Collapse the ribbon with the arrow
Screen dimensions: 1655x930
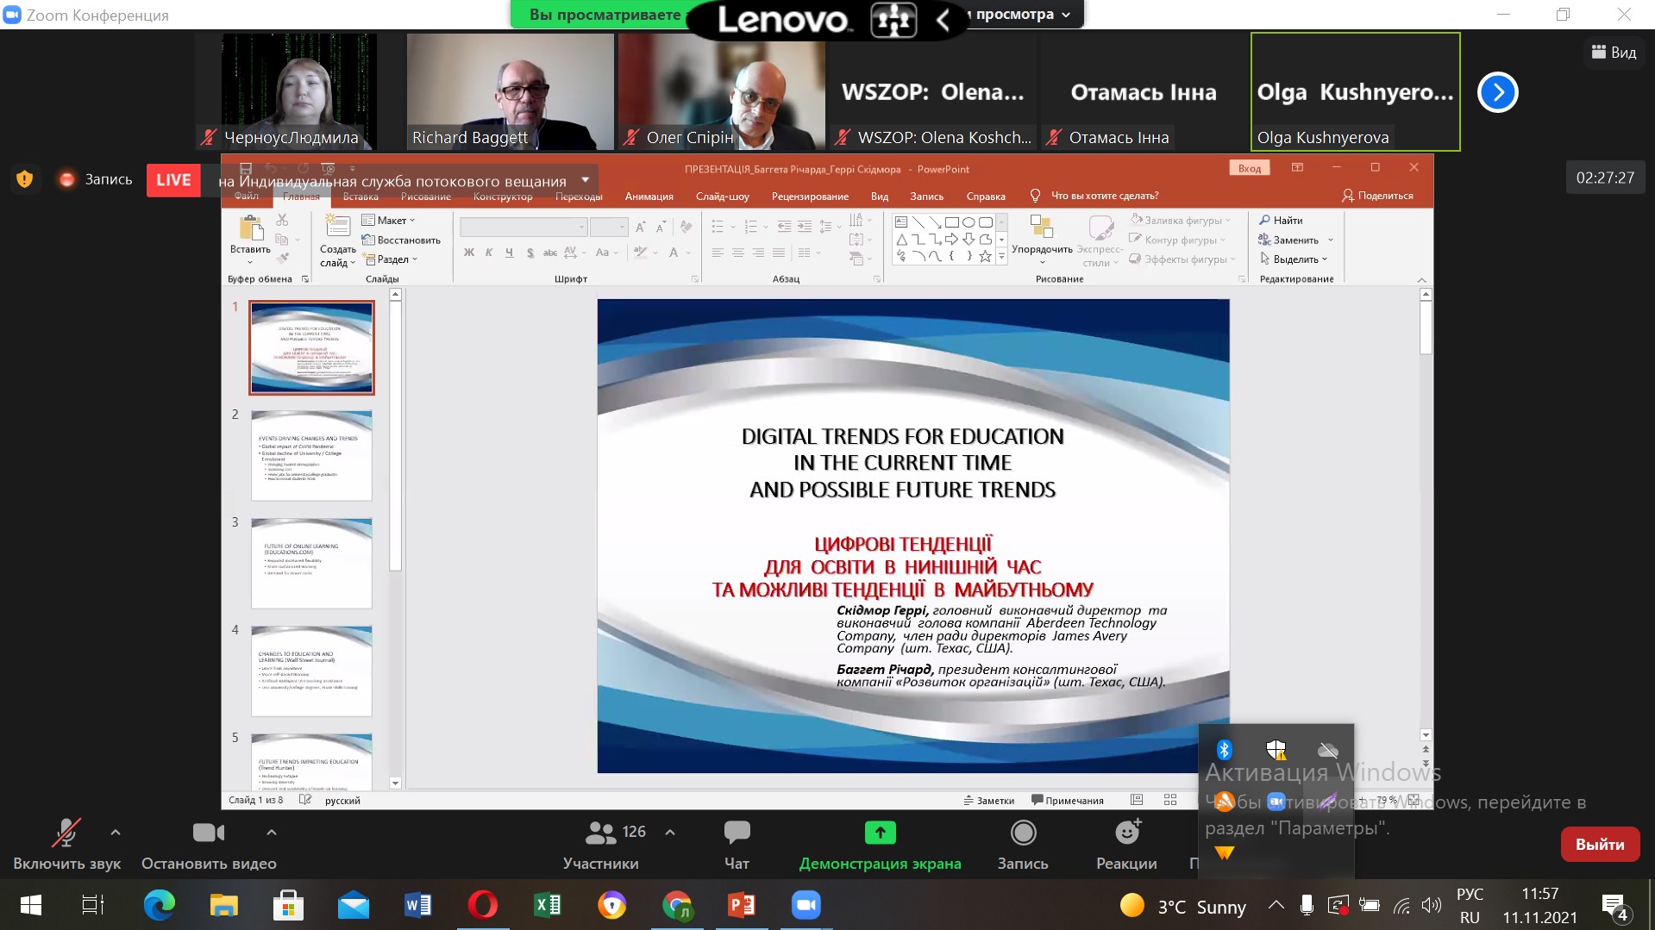coord(1422,280)
